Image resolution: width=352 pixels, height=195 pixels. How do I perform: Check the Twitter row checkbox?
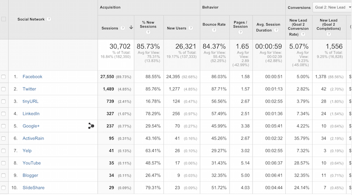(x=4, y=89)
